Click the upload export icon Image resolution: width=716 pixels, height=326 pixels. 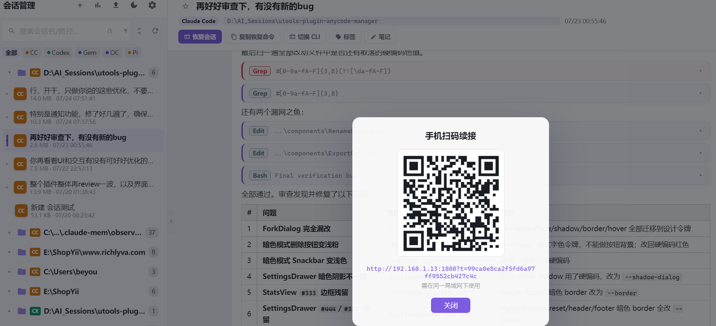(116, 5)
